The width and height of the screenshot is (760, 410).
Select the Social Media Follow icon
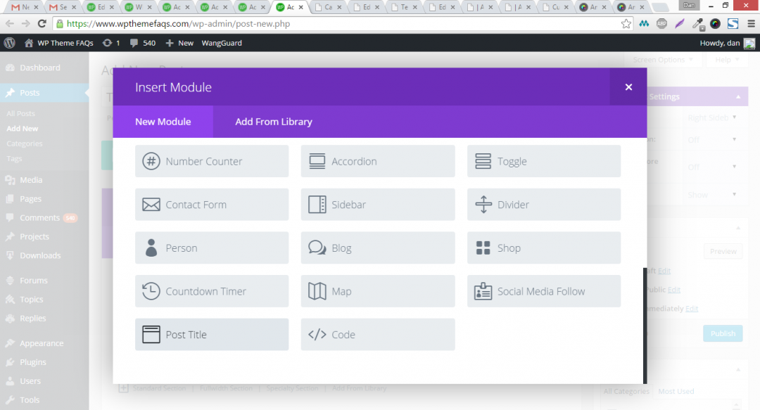coord(483,291)
